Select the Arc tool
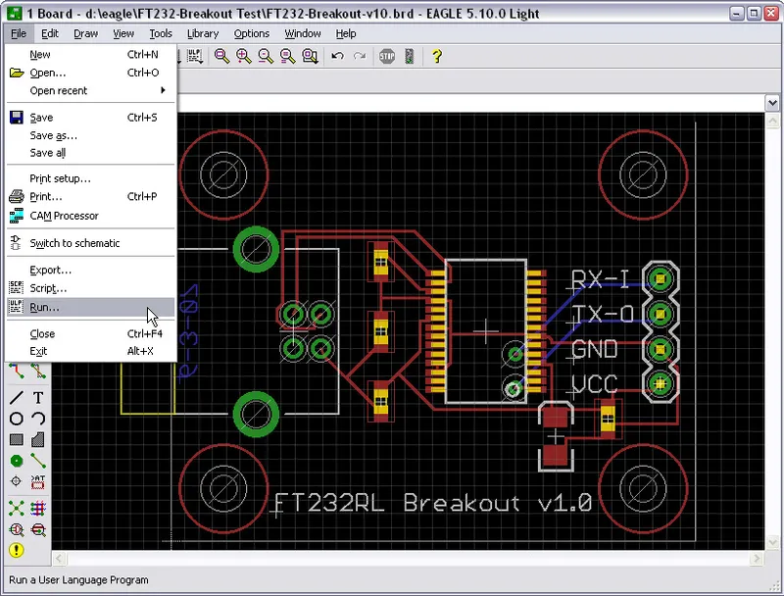 click(x=37, y=419)
